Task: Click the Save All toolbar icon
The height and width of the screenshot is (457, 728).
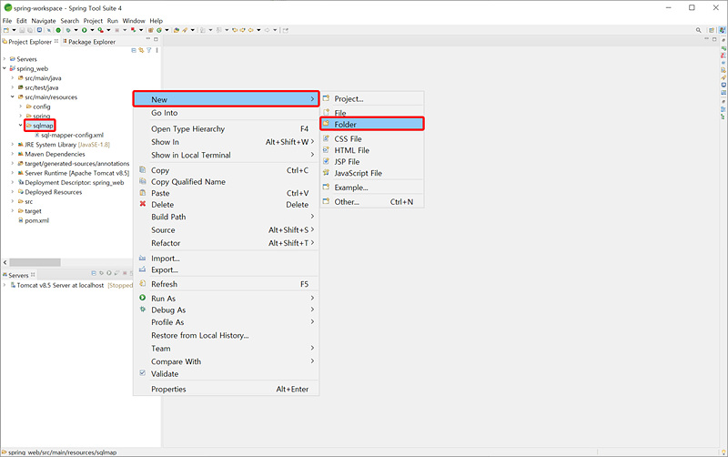Action: (30, 30)
